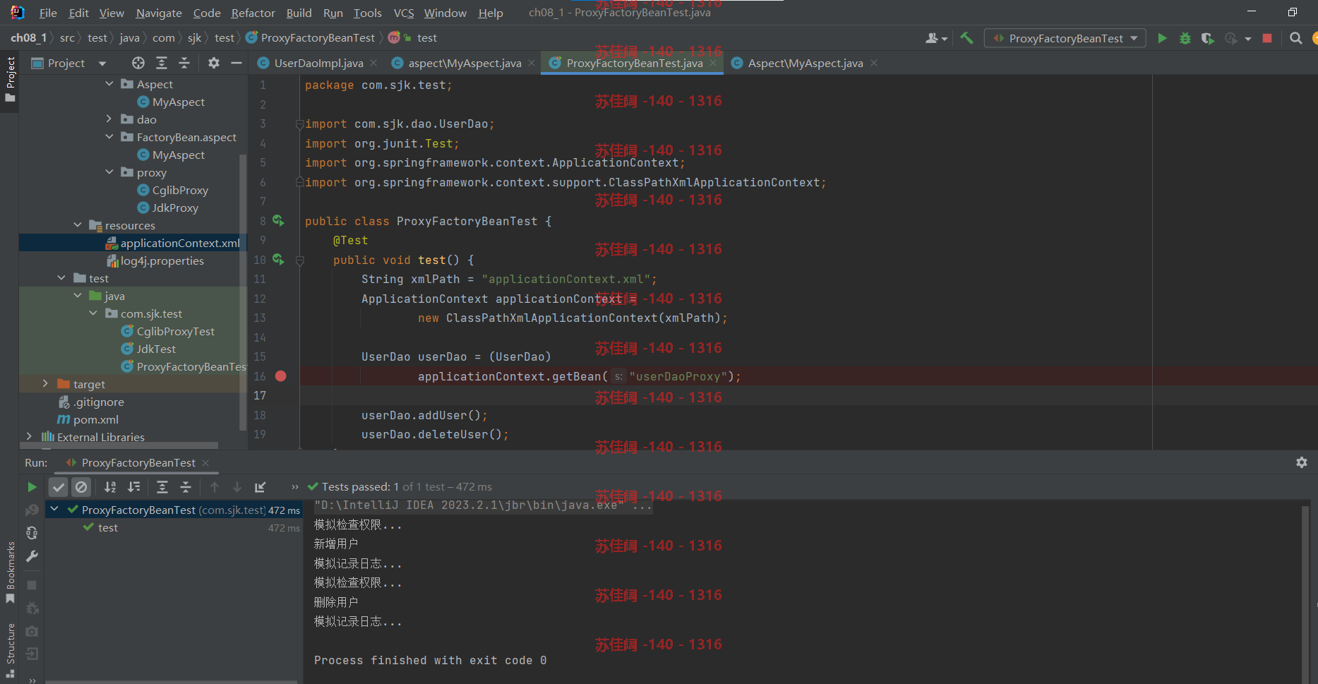
Task: Collapse all in Project panel toolbar
Action: coord(184,63)
